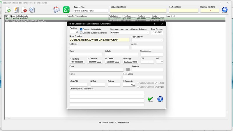The image size is (233, 131).
Task: Click the Emissor input field
Action: [114, 85]
